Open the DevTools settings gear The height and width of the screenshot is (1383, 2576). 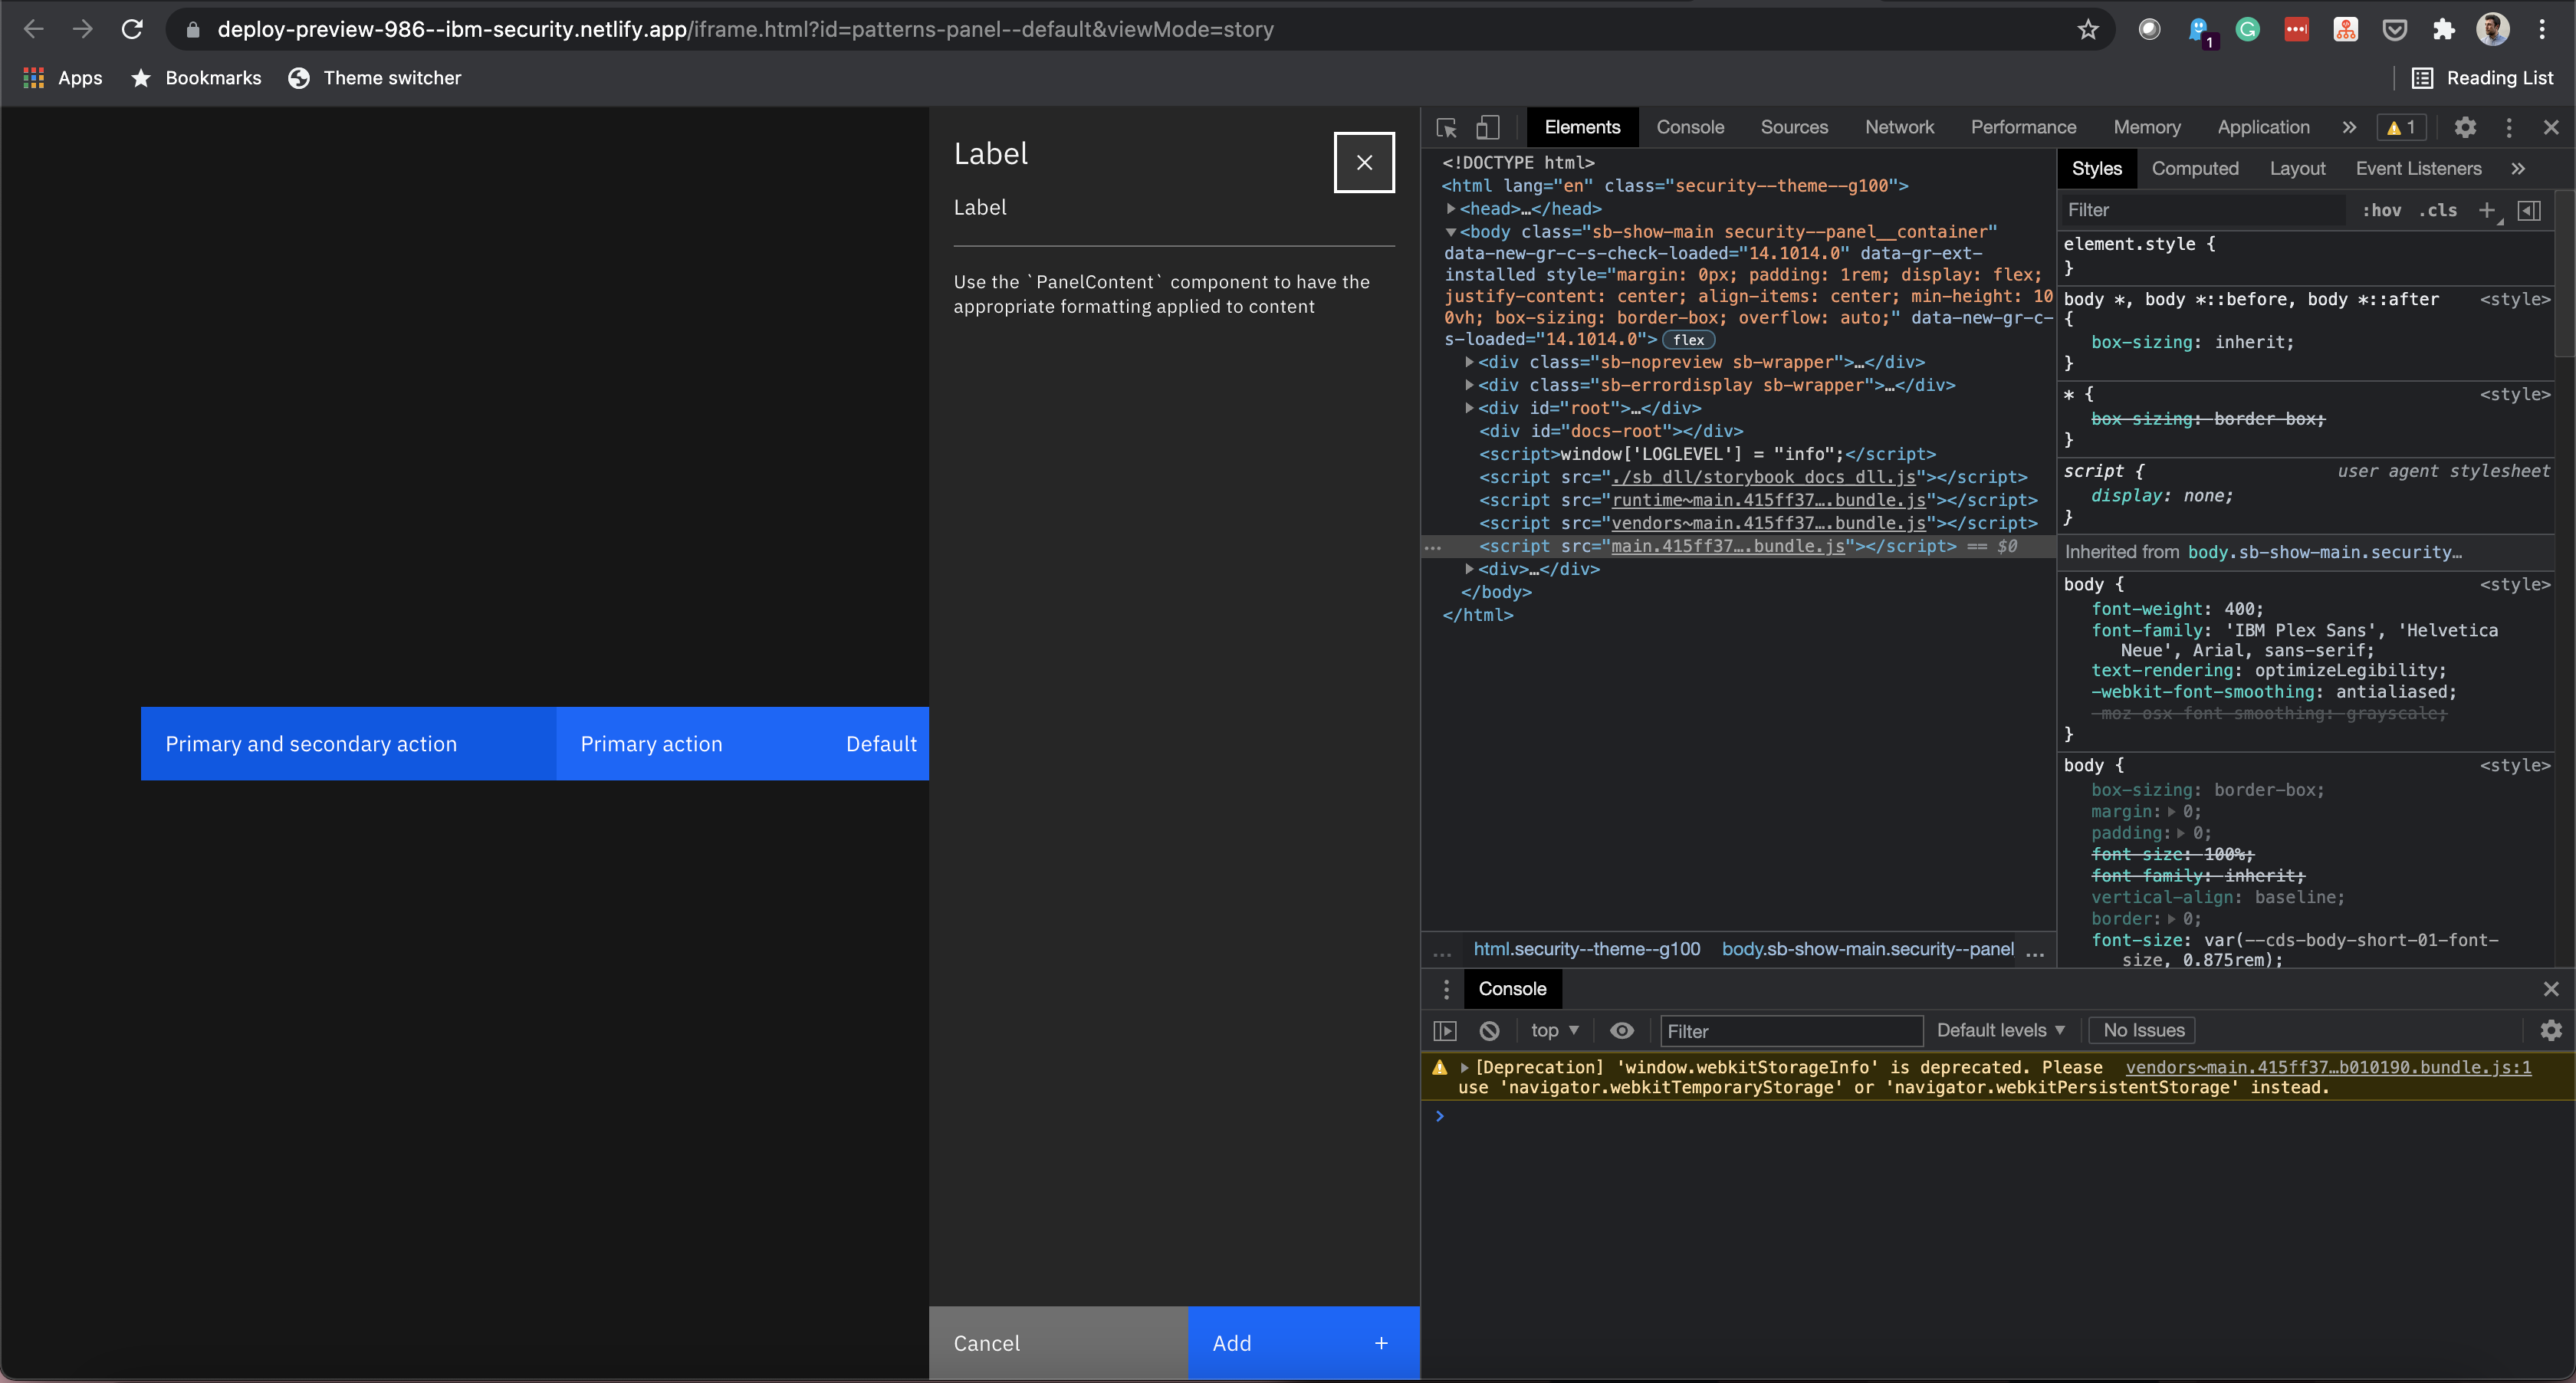tap(2465, 127)
